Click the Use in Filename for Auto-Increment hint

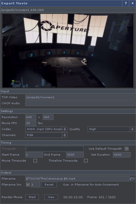(x=91, y=185)
